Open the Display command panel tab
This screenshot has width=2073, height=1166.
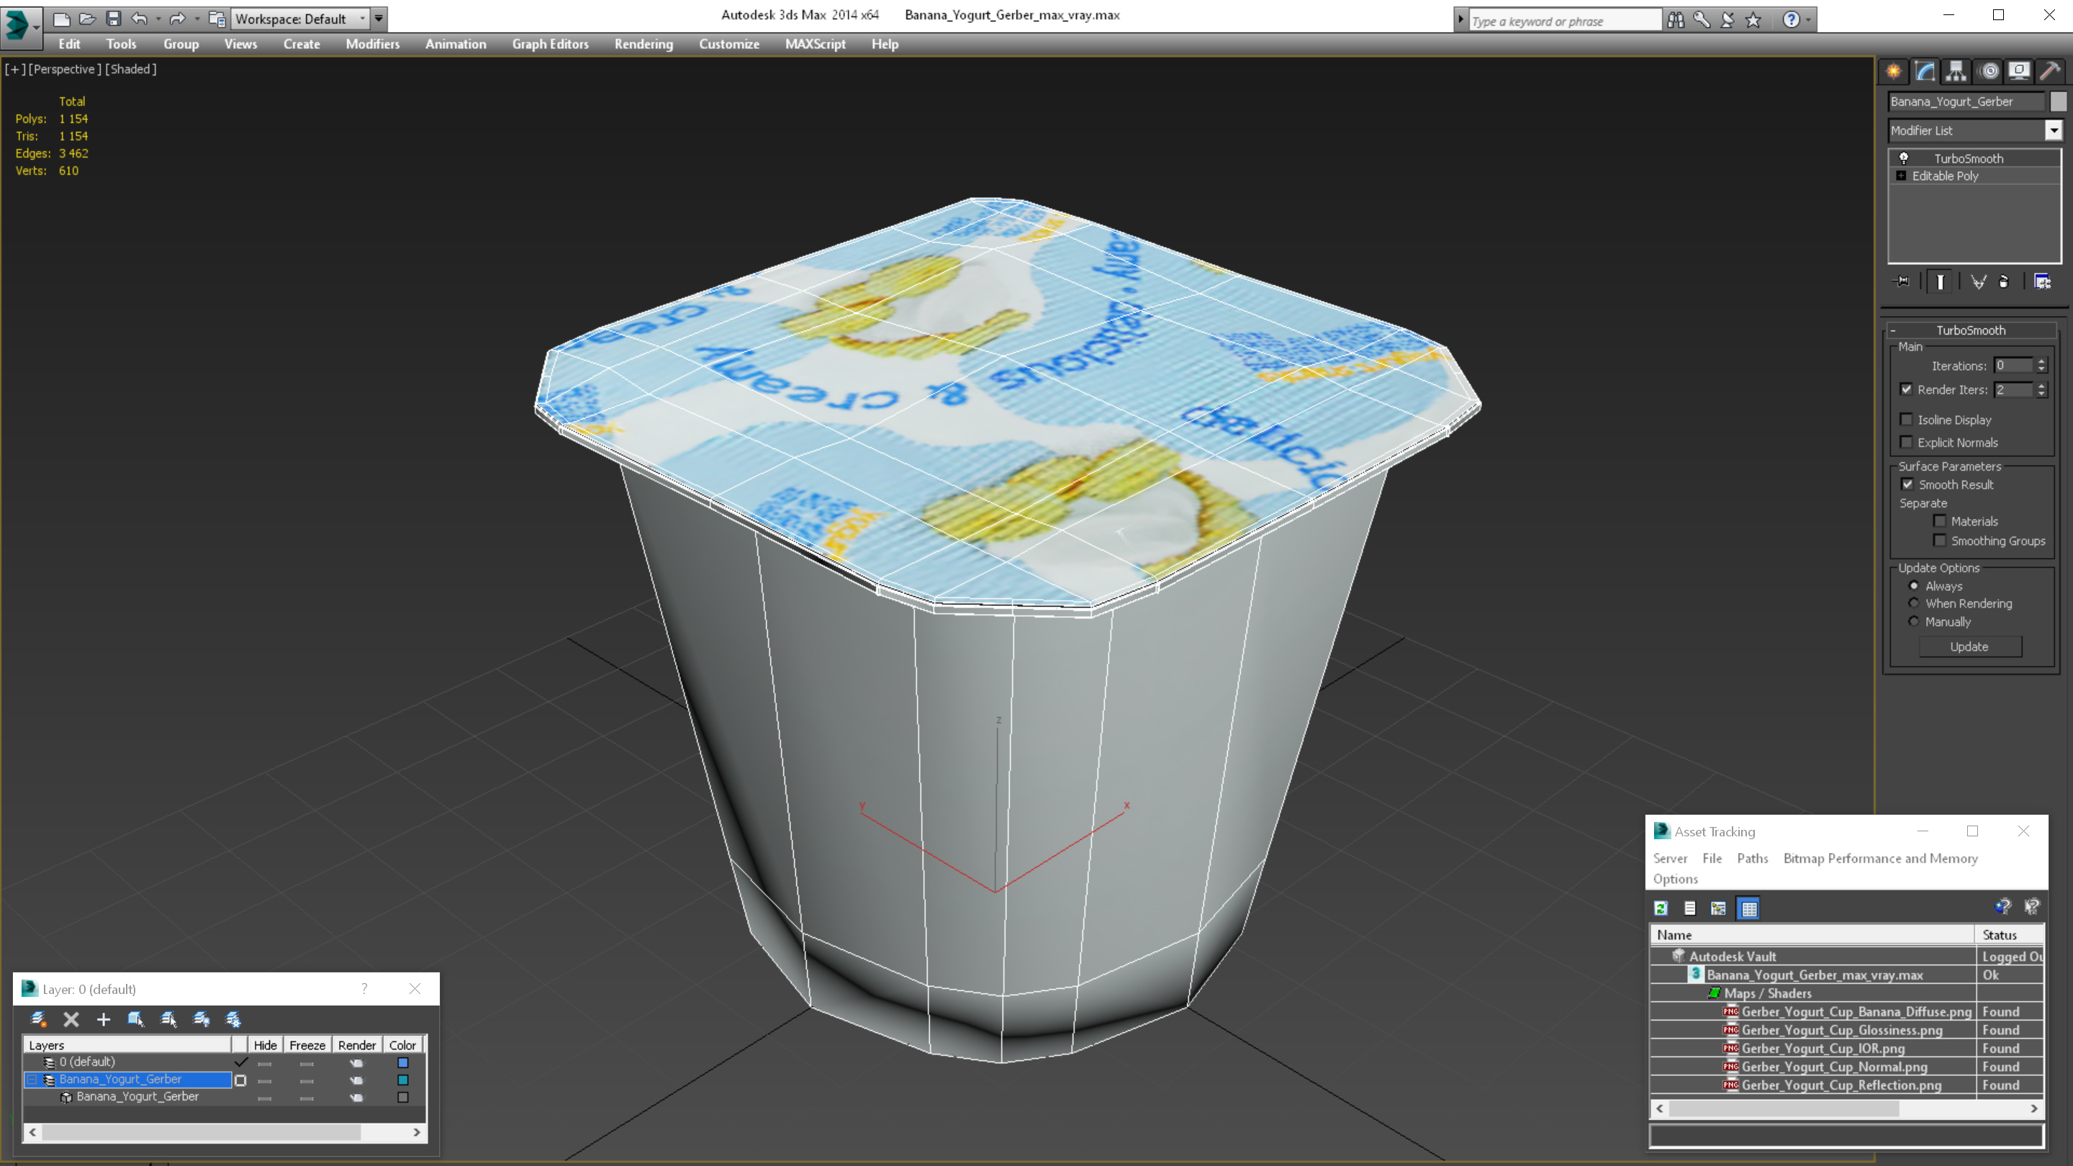click(x=2019, y=72)
